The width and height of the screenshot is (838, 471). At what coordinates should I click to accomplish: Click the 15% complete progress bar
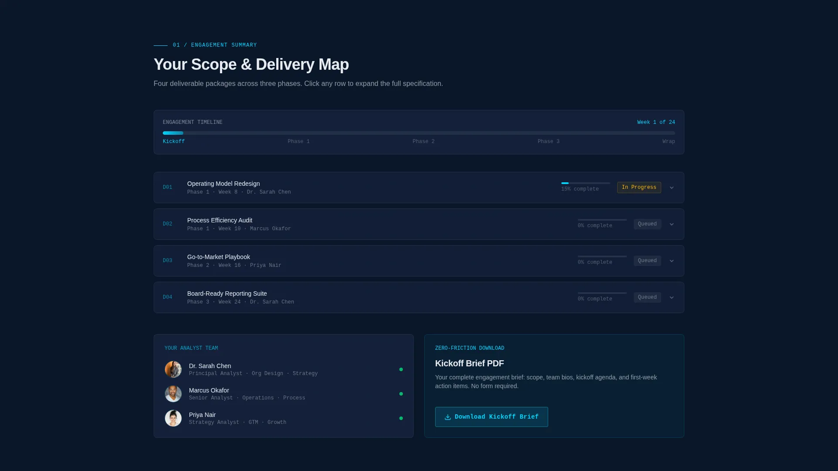(586, 183)
